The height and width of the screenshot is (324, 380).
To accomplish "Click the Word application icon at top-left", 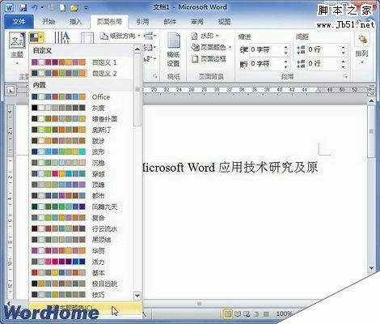I will pos(9,8).
